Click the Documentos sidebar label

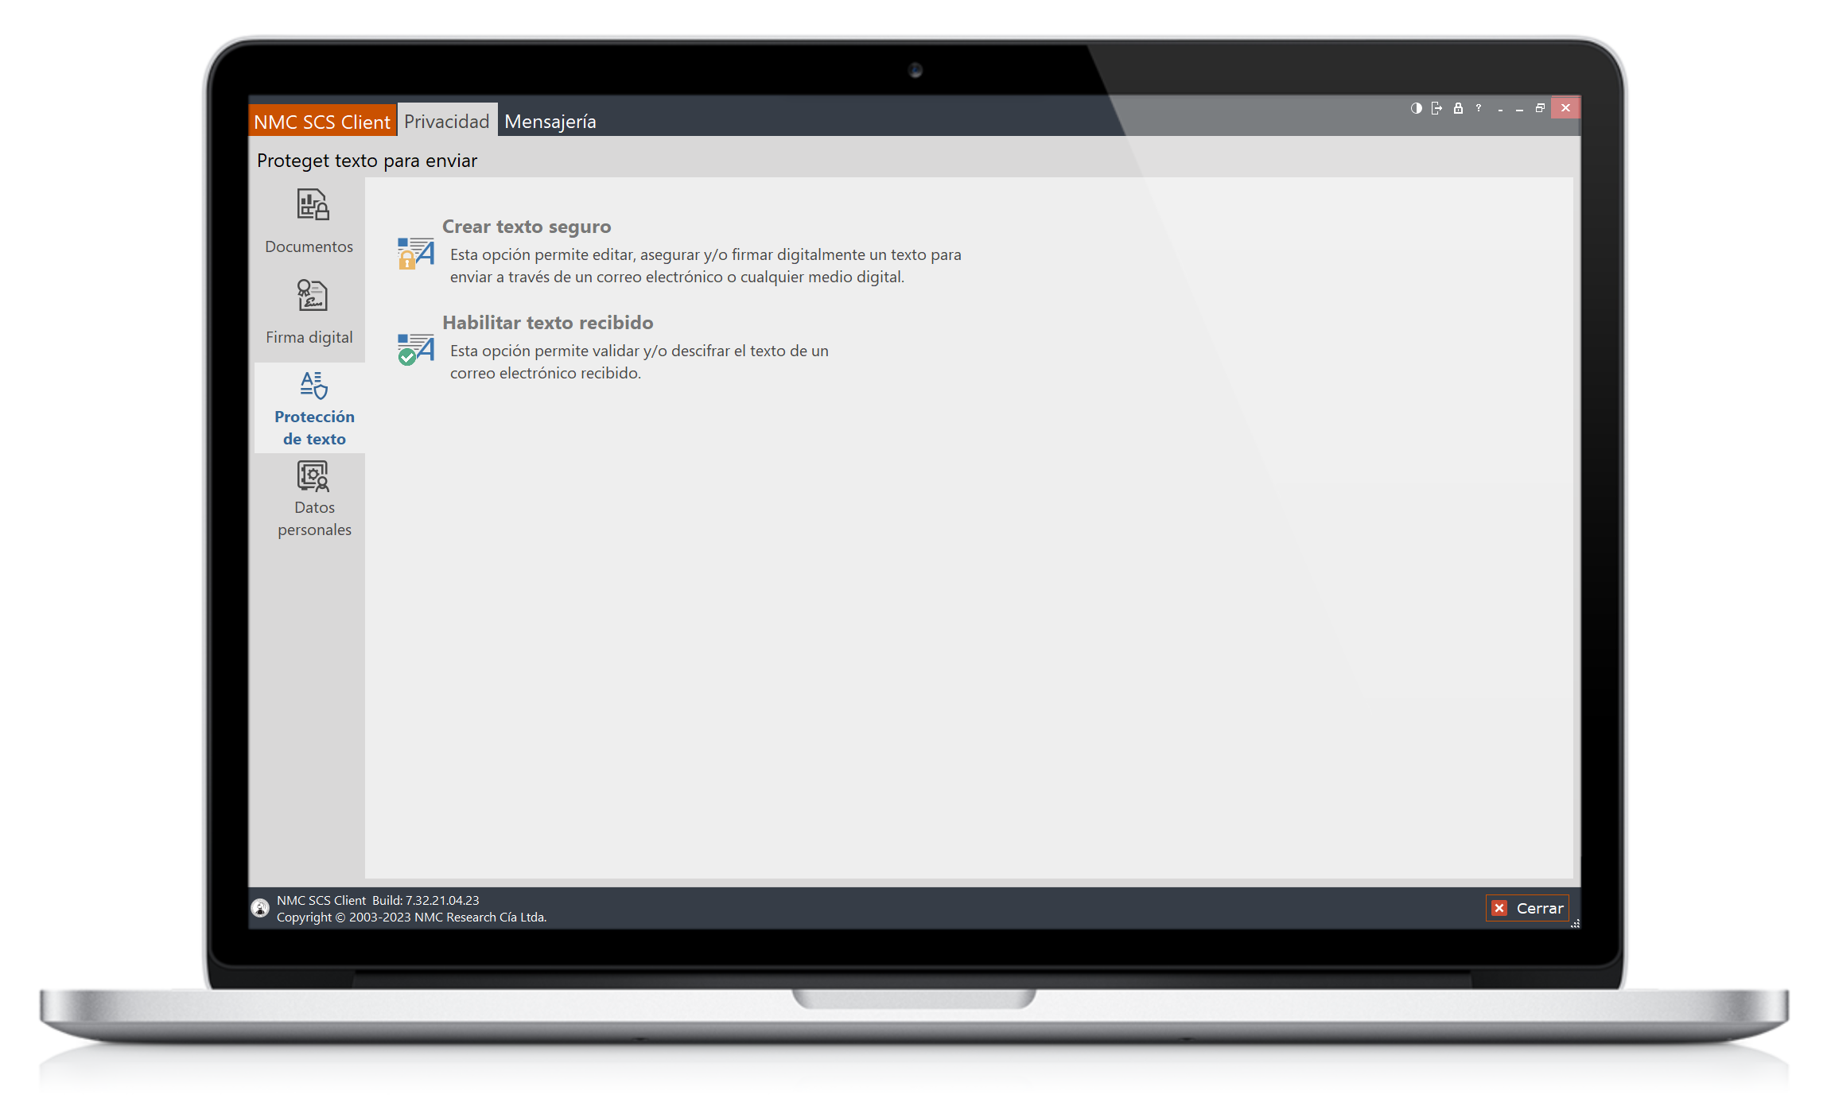[309, 246]
